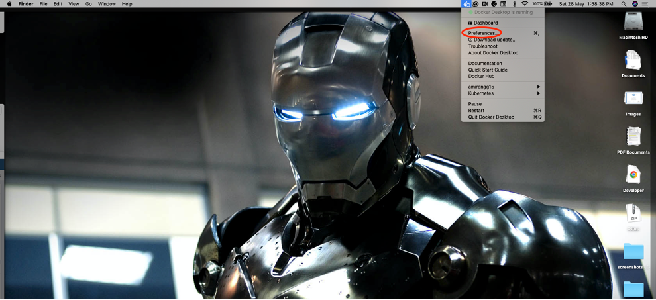This screenshot has height=300, width=656.
Task: Click the date and time clock
Action: [x=586, y=4]
